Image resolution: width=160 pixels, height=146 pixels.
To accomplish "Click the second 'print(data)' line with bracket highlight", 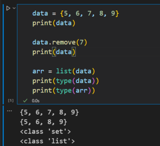I will tap(54, 52).
